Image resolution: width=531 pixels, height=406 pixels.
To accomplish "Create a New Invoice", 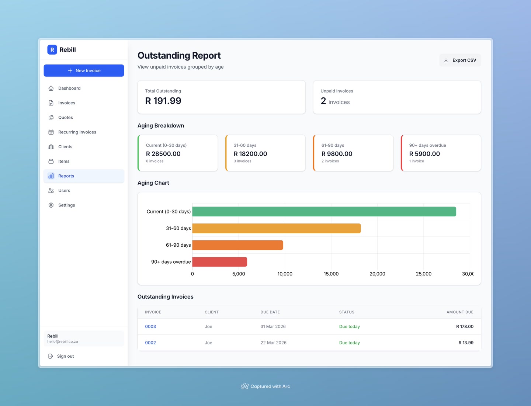I will (84, 70).
